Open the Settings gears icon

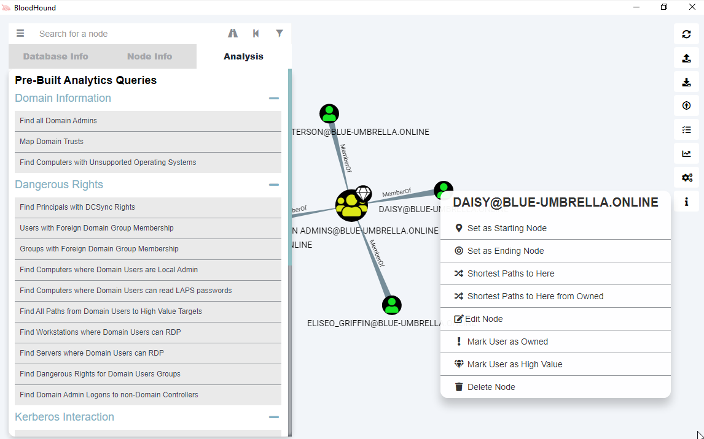coord(686,178)
